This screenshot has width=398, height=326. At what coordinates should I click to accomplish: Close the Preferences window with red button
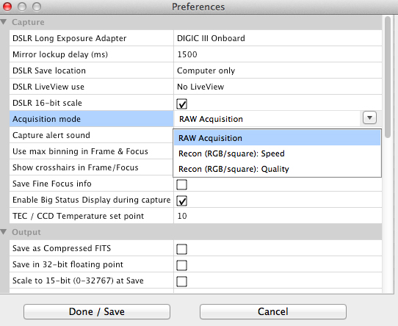(x=7, y=7)
